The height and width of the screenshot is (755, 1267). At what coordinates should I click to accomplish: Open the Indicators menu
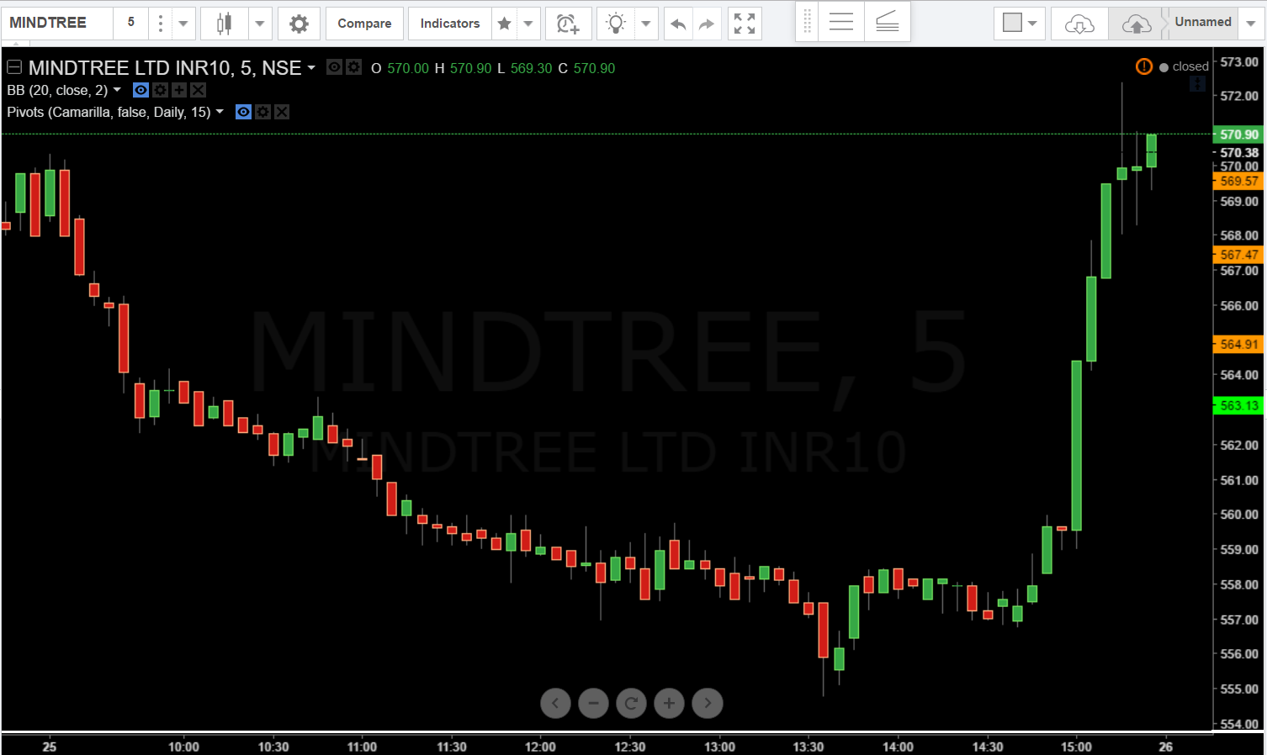pyautogui.click(x=450, y=24)
